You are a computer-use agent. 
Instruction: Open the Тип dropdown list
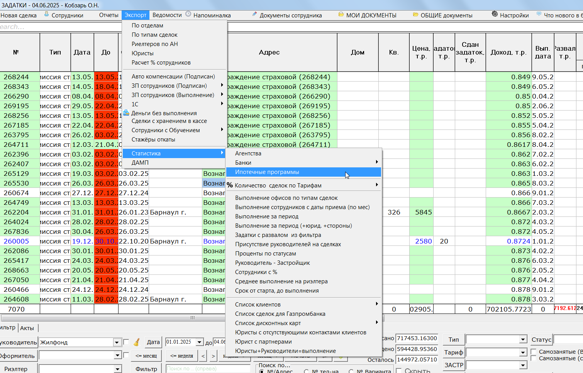(x=523, y=339)
